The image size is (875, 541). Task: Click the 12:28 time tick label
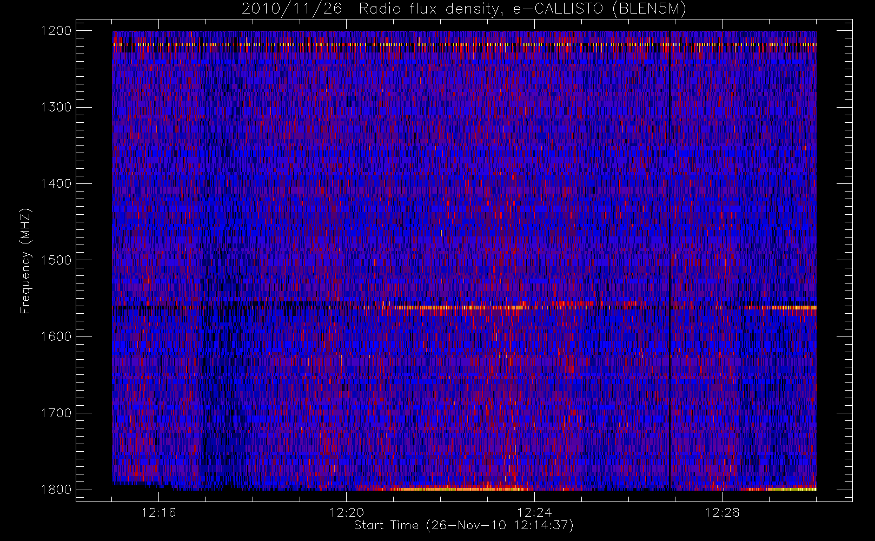722,512
